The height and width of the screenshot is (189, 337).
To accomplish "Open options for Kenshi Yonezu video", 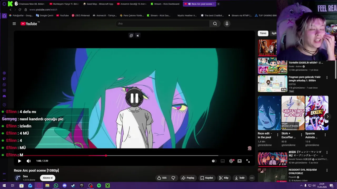I will 327,152.
